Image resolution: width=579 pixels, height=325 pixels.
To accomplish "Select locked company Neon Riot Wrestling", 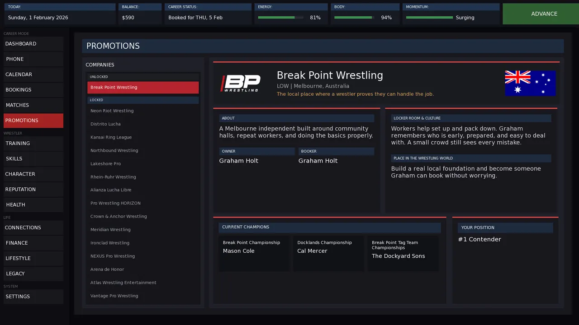I will (143, 111).
